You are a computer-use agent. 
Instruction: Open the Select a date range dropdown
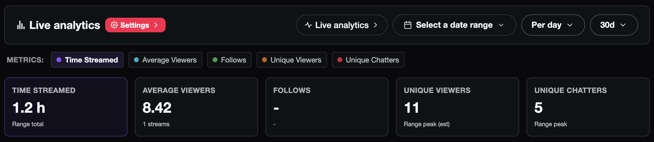pos(454,25)
